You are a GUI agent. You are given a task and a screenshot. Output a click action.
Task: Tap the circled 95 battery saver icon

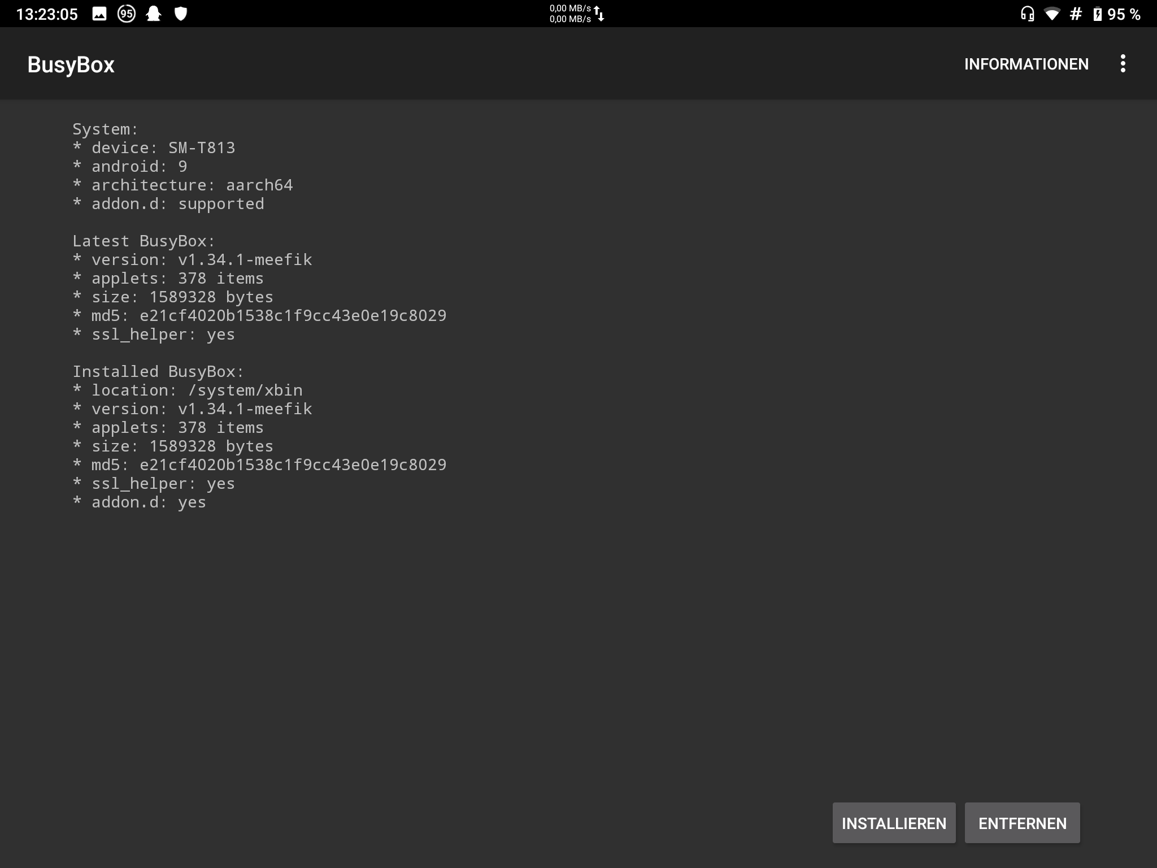coord(127,14)
